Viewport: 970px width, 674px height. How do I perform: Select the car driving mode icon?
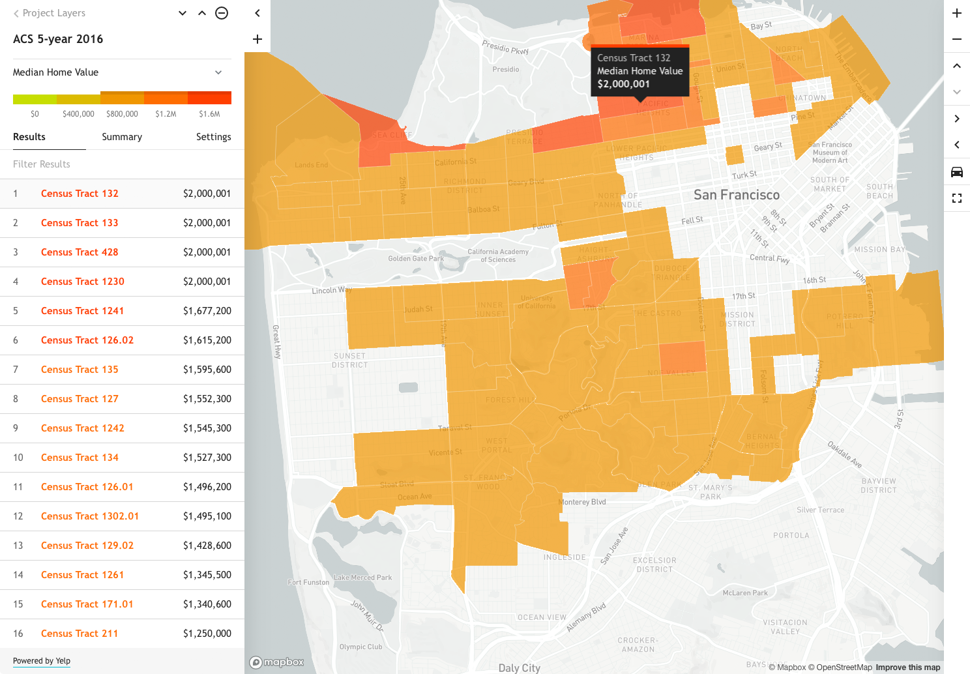click(x=957, y=172)
